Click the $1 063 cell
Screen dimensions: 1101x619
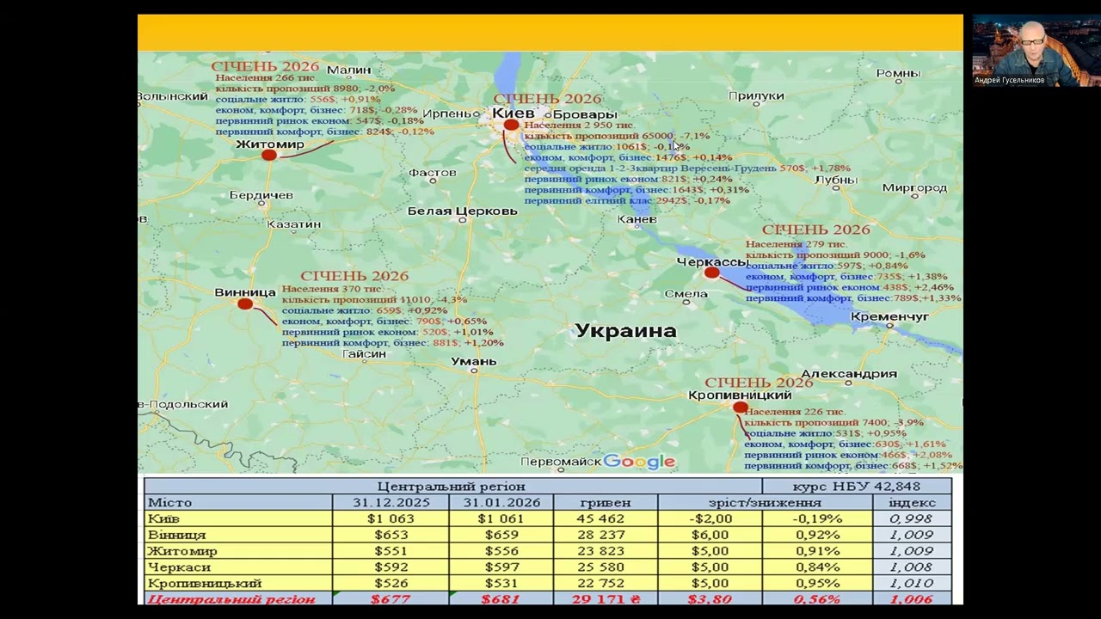click(391, 518)
